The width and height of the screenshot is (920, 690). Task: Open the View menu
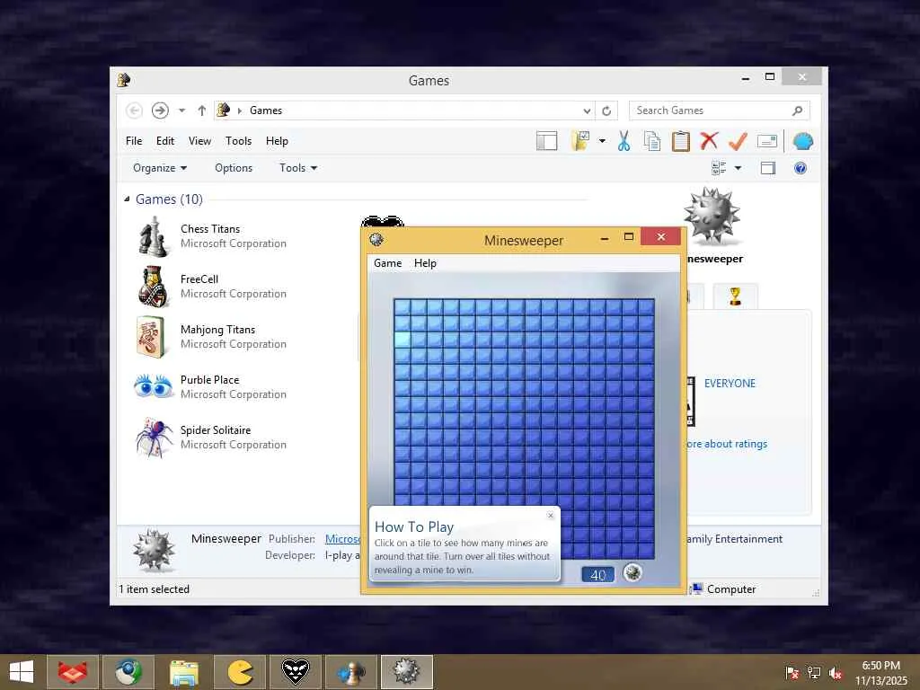(199, 141)
